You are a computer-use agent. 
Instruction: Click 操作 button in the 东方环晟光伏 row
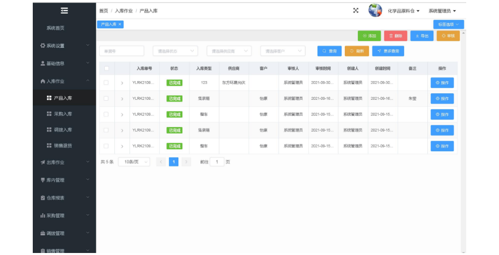click(x=442, y=83)
